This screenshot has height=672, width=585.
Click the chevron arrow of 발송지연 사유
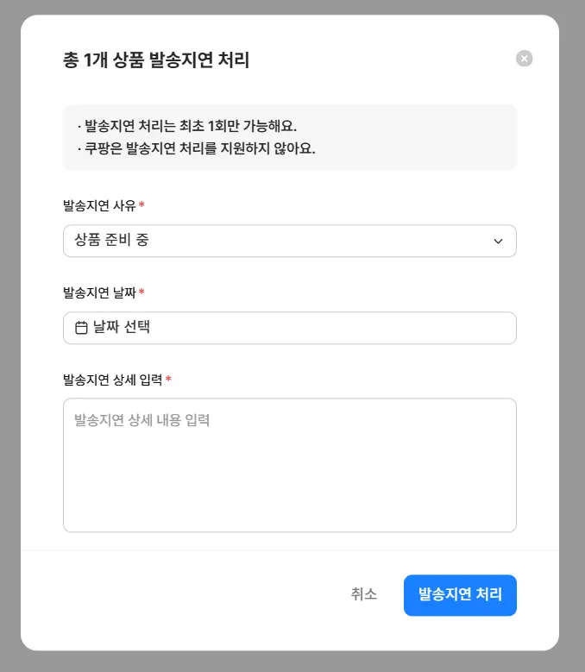[x=498, y=242]
